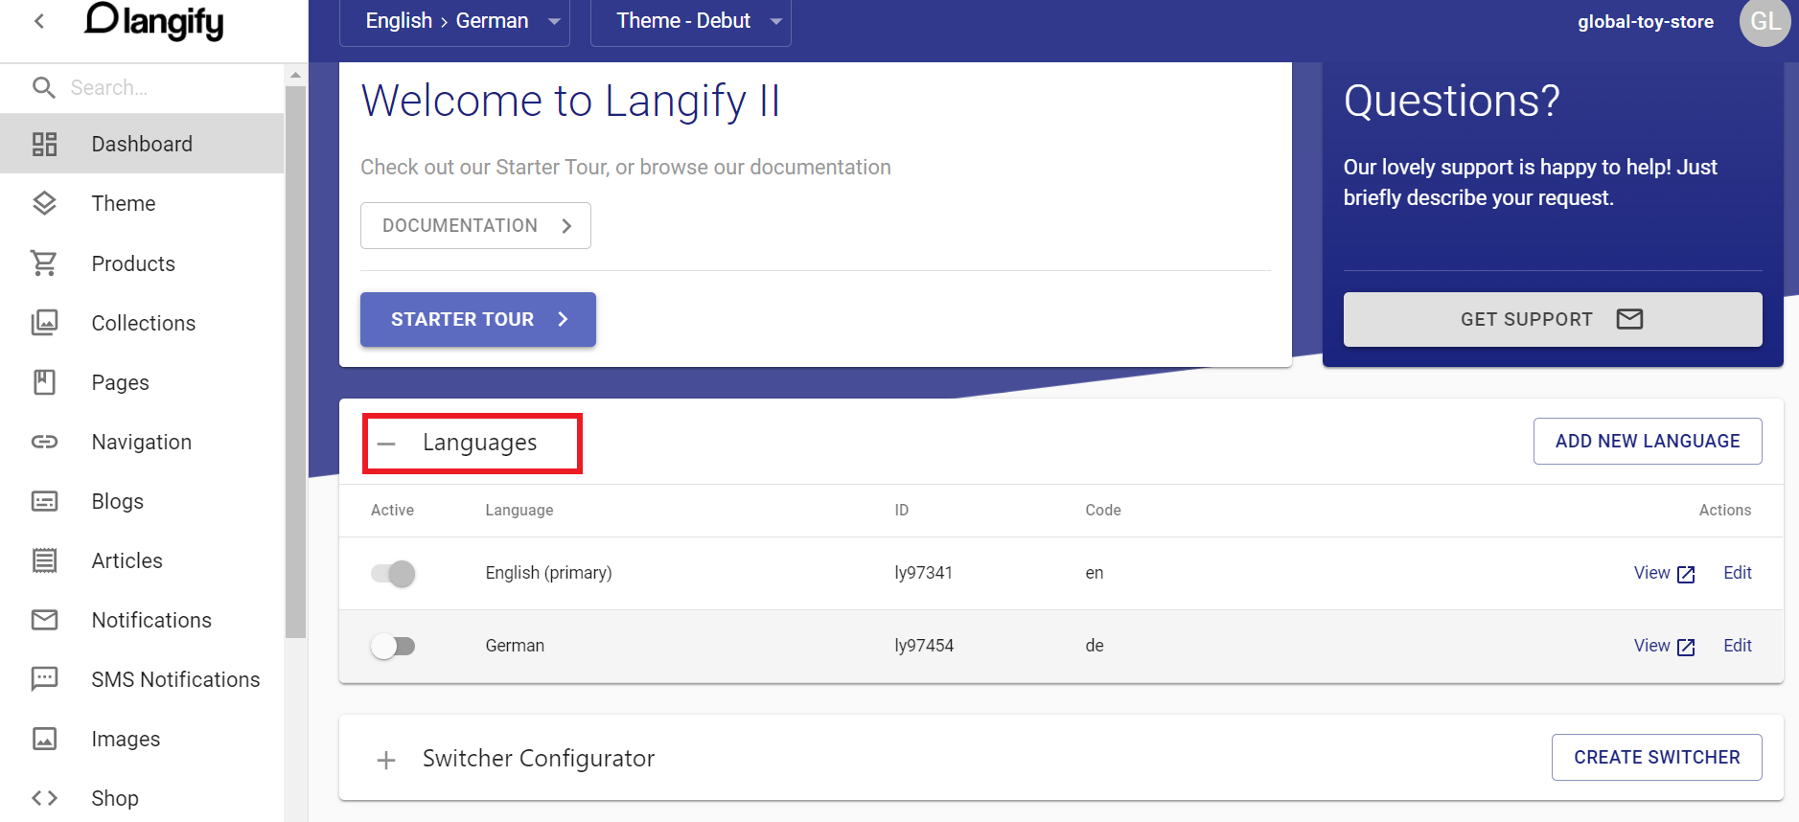The height and width of the screenshot is (822, 1799).
Task: Click the Langify logo
Action: click(153, 21)
